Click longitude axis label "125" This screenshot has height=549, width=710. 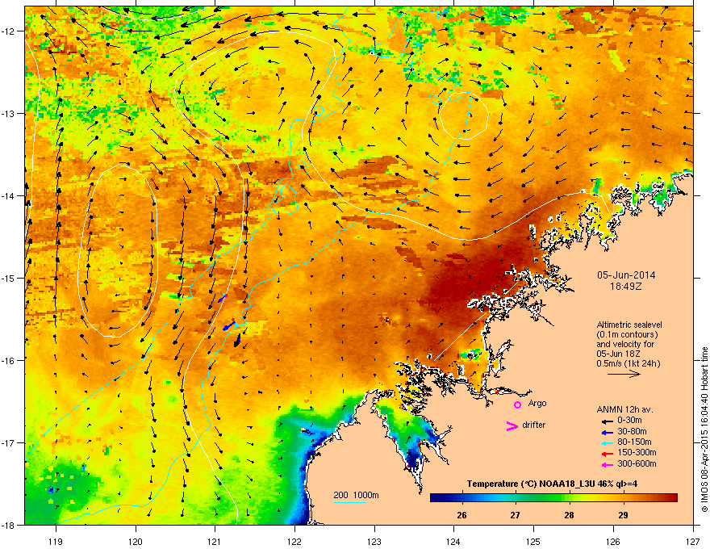point(533,541)
